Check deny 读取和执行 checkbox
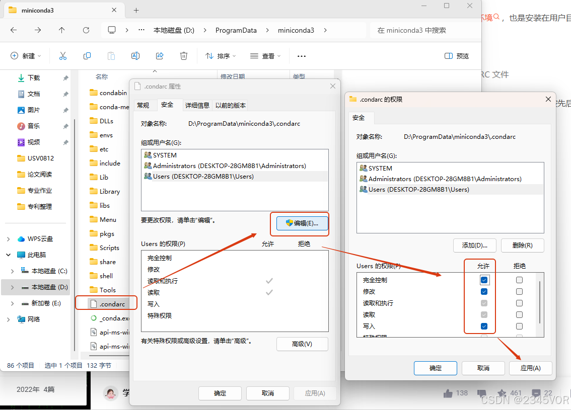Screen dimensions: 571x410 (x=519, y=303)
